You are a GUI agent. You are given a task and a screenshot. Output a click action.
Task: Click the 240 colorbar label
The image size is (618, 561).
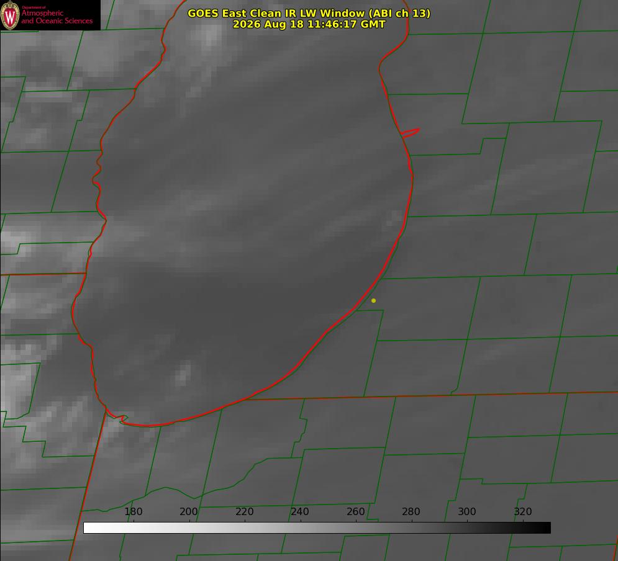299,511
